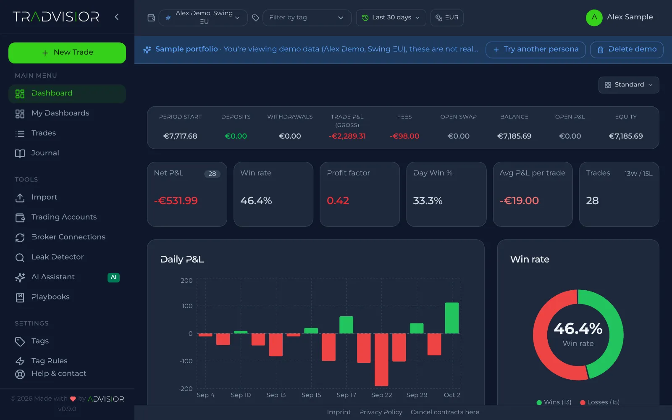Click Try another persona button
Screen dimensions: 672x420
pyautogui.click(x=535, y=50)
